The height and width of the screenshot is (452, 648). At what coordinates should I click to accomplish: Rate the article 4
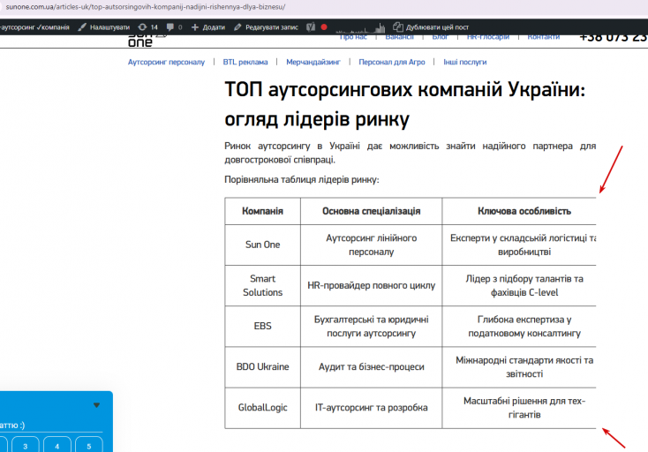[x=57, y=445]
